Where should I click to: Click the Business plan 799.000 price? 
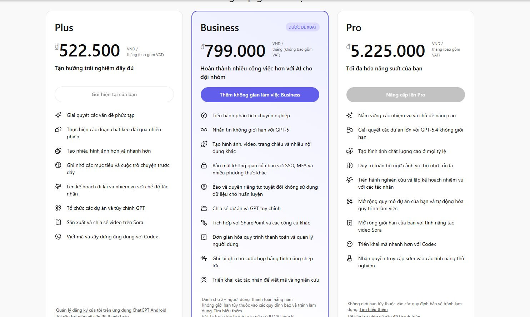235,51
